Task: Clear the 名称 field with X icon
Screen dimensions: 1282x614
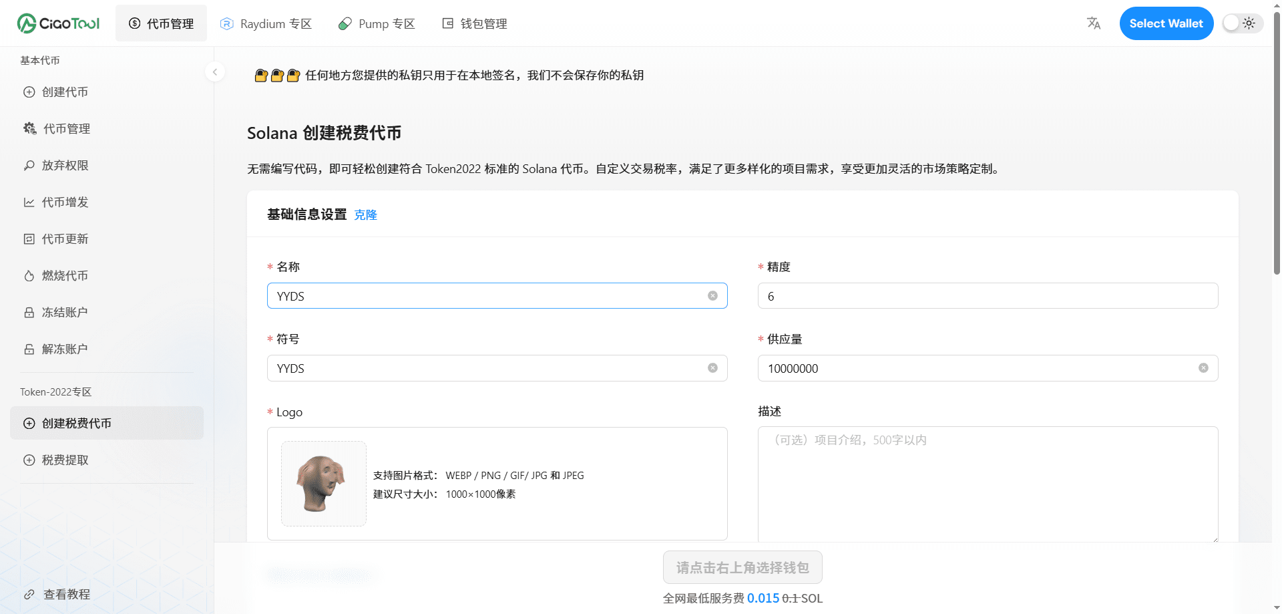Action: coord(712,296)
